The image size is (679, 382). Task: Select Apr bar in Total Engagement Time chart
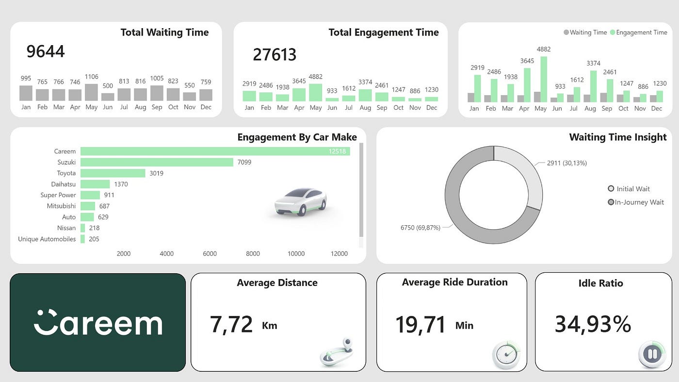click(299, 95)
